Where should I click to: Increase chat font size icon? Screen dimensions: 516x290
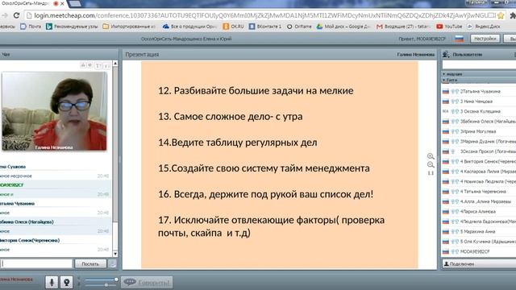[98, 66]
